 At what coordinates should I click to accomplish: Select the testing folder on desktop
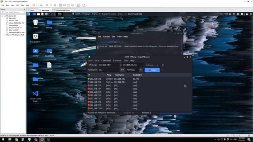point(49,24)
